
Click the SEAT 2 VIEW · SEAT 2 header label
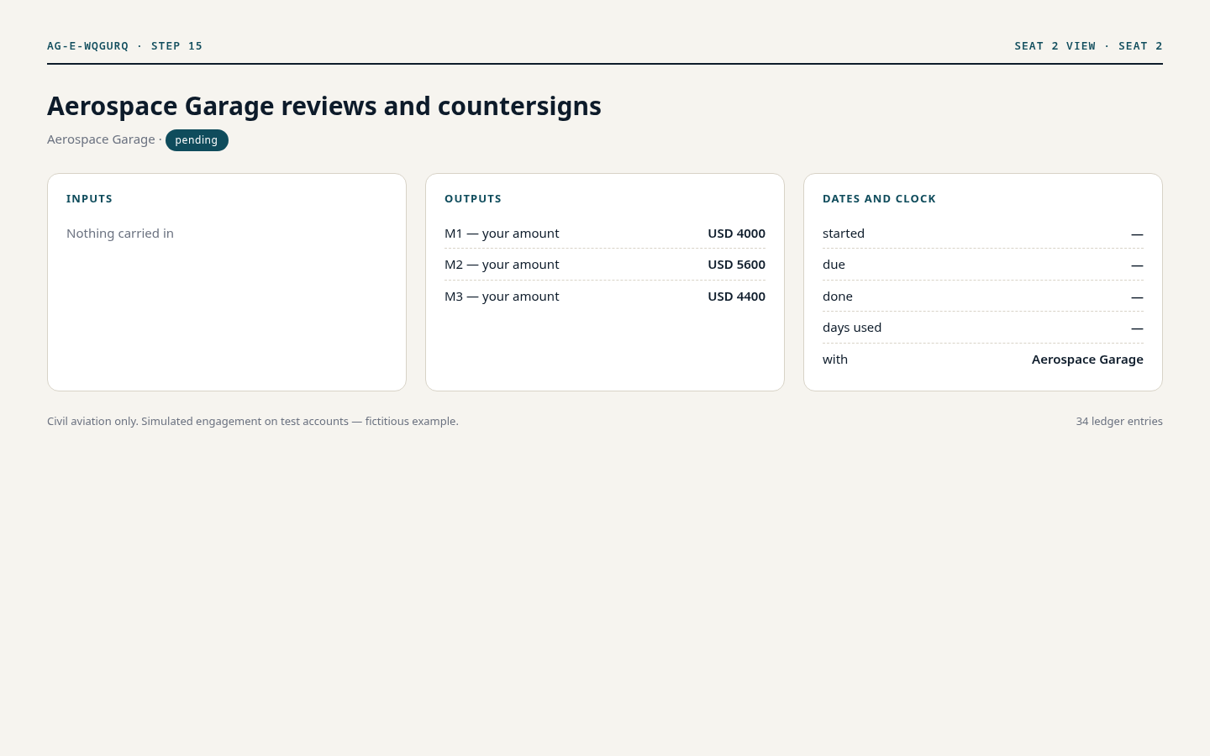click(1088, 46)
